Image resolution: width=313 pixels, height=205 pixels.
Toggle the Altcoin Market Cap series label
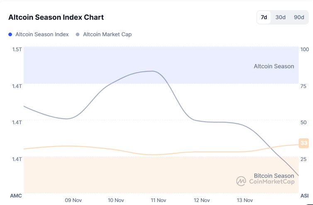[x=107, y=34]
